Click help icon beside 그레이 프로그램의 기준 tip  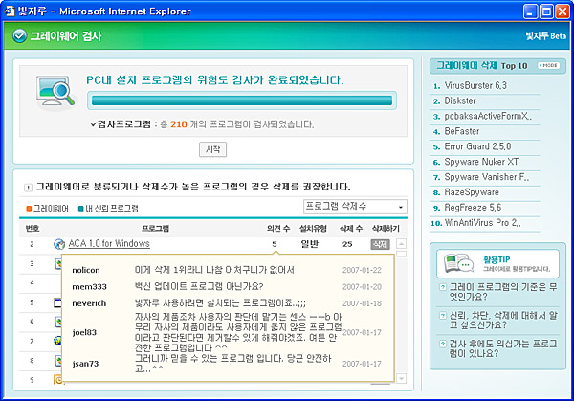coord(443,287)
